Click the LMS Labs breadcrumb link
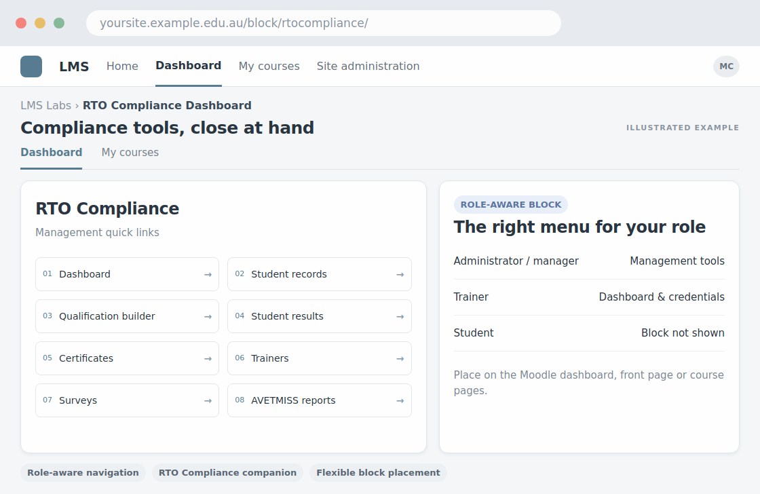760x494 pixels. pyautogui.click(x=45, y=105)
